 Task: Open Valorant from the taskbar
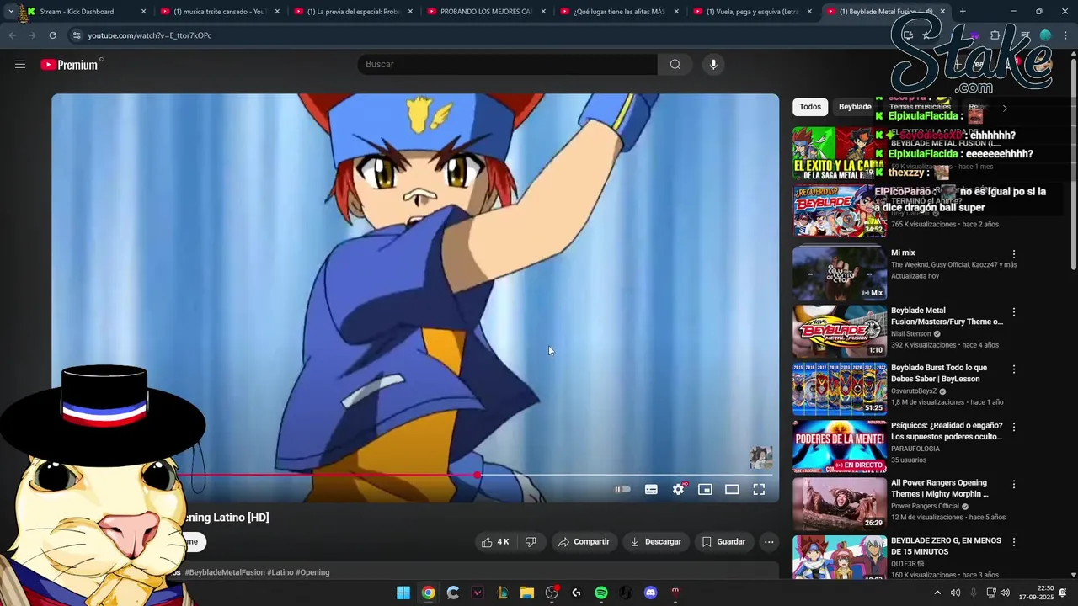[478, 593]
